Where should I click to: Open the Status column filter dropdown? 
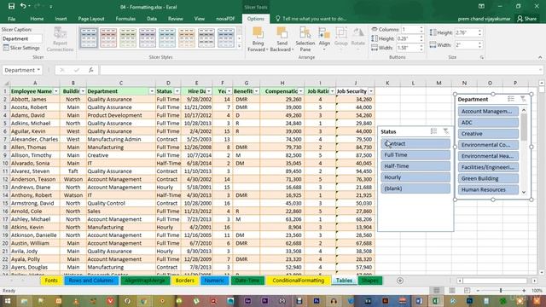click(x=177, y=91)
